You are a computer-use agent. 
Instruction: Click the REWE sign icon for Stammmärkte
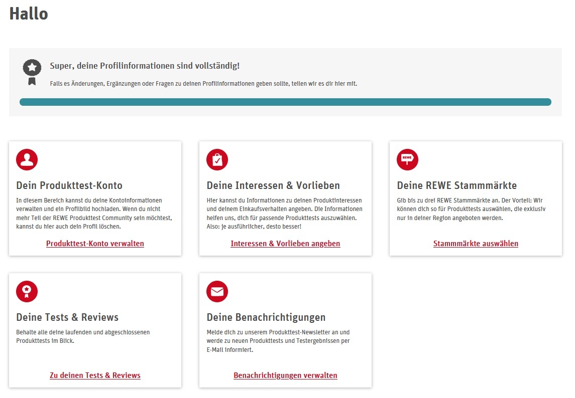click(407, 159)
